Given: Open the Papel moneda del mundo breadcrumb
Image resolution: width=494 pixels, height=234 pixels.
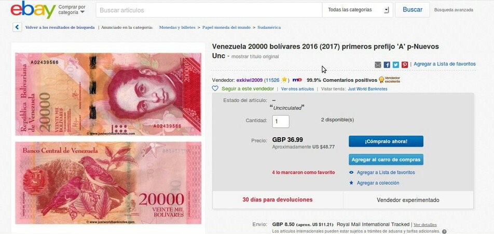Looking at the screenshot, I should tap(227, 27).
